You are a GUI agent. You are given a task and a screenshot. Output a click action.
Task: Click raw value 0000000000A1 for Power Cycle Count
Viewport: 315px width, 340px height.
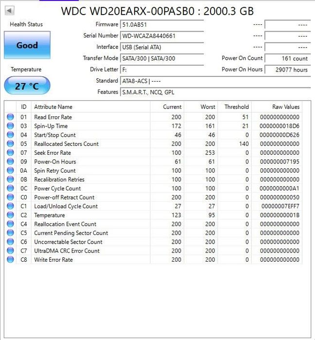click(x=280, y=188)
